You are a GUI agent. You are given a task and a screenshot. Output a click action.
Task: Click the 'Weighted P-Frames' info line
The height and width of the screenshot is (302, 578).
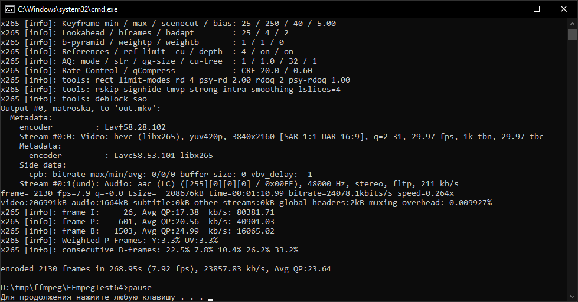tap(109, 241)
